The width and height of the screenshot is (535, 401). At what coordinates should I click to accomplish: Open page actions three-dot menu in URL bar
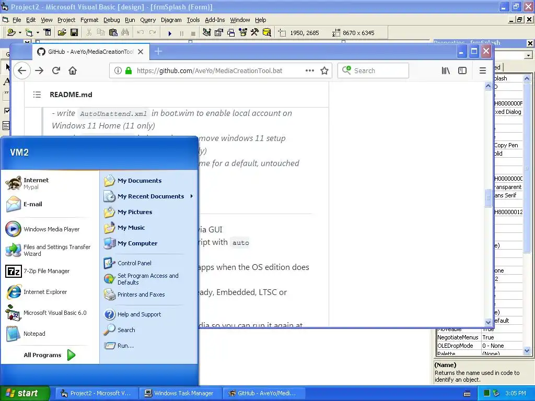point(309,70)
